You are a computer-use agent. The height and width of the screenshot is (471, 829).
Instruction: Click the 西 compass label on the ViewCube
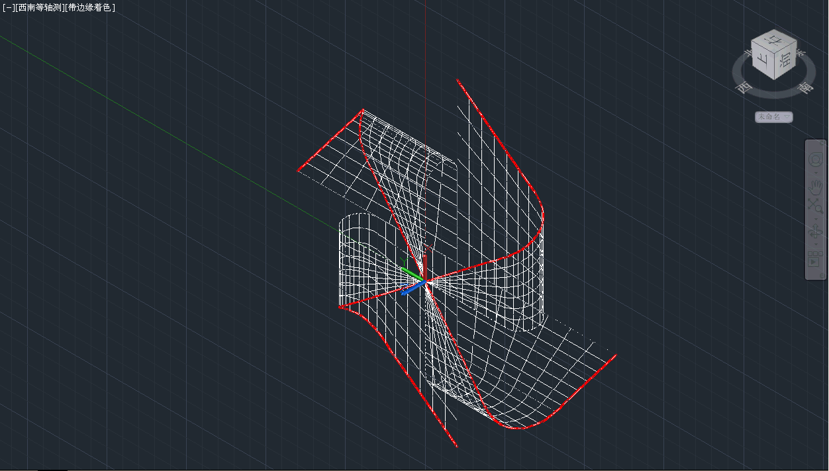pyautogui.click(x=744, y=87)
